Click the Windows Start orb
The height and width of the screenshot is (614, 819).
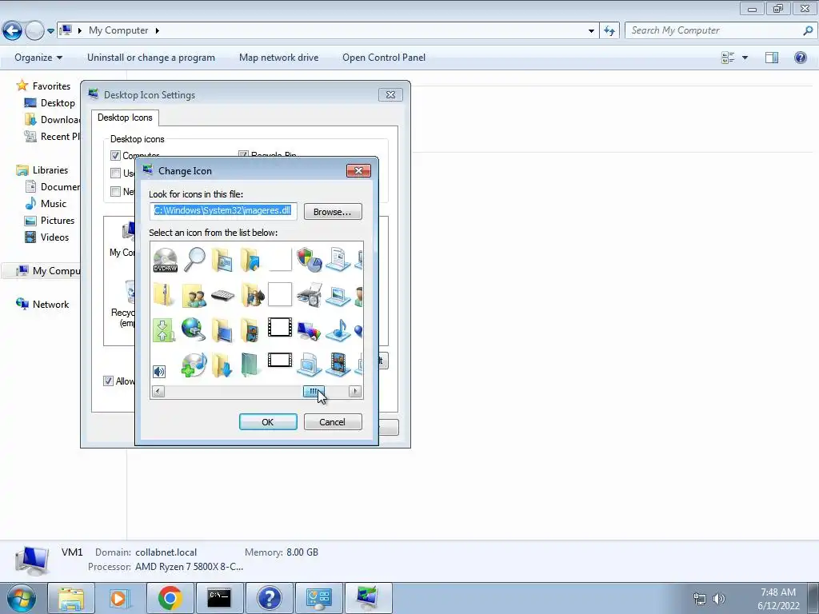coord(21,598)
